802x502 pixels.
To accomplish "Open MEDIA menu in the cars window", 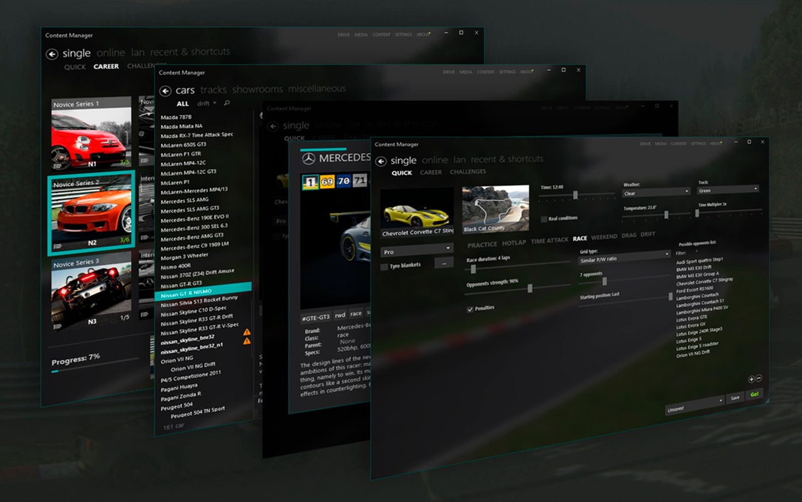I will (x=466, y=73).
